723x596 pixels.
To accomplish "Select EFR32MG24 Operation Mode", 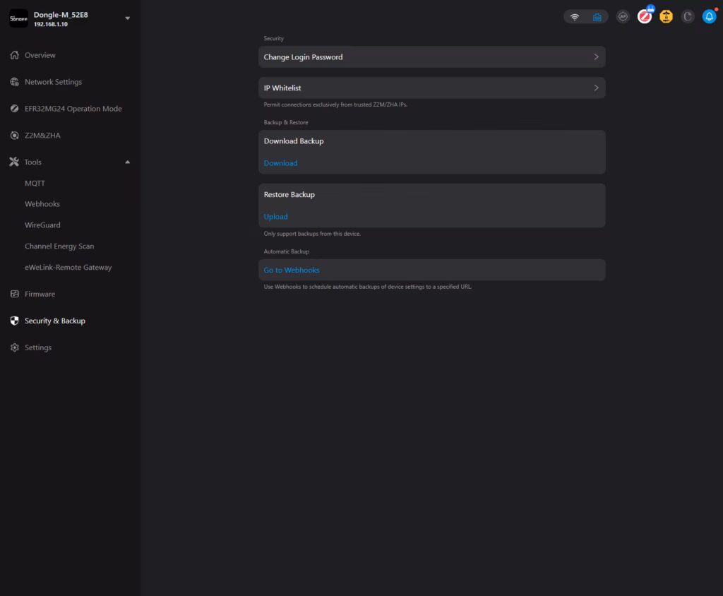I will [73, 109].
